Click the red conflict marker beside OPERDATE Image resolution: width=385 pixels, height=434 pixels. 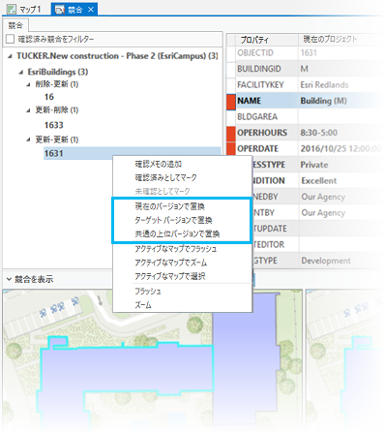coord(231,148)
